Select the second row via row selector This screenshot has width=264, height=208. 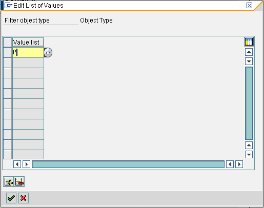pyautogui.click(x=8, y=63)
